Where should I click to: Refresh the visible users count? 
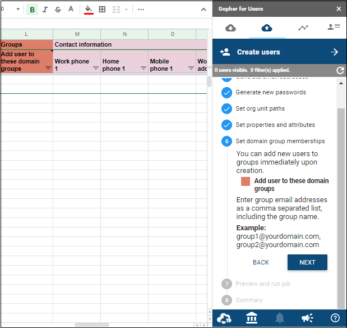340,71
